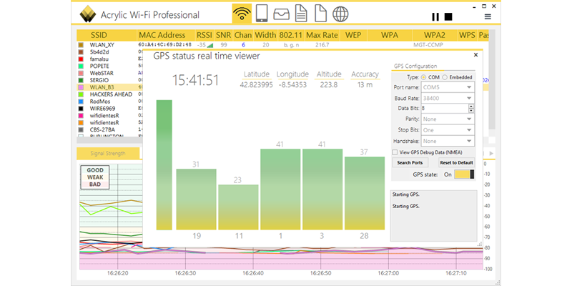Select the COM type radio button
The image size is (572, 286).
click(423, 77)
